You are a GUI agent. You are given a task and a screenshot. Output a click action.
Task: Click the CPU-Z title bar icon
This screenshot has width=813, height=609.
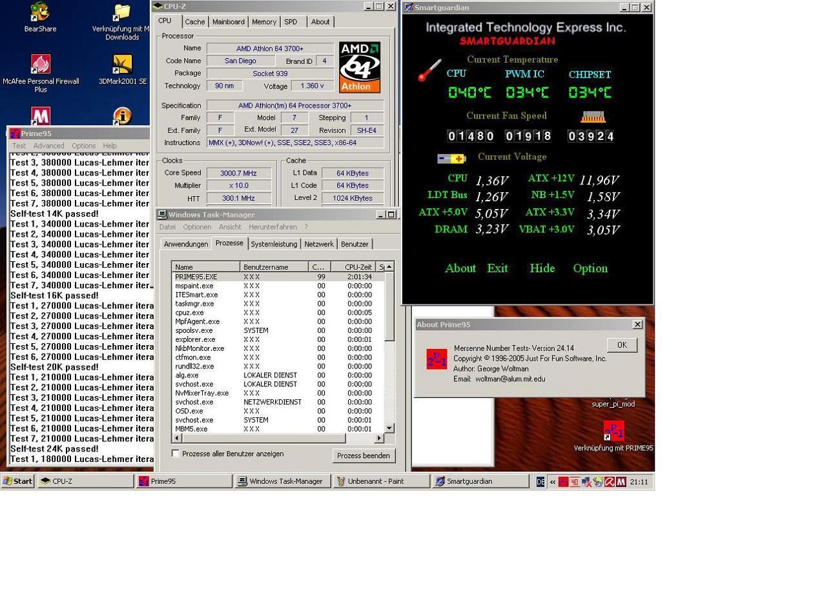(158, 6)
